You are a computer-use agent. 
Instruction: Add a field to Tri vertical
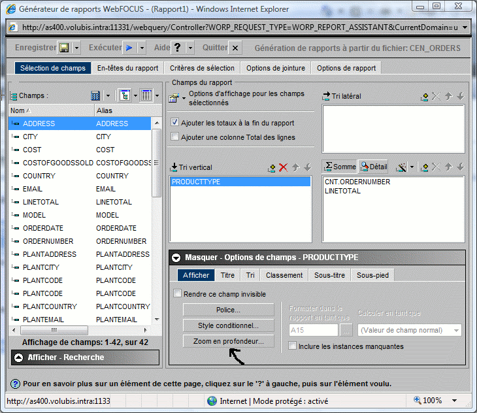[x=272, y=167]
